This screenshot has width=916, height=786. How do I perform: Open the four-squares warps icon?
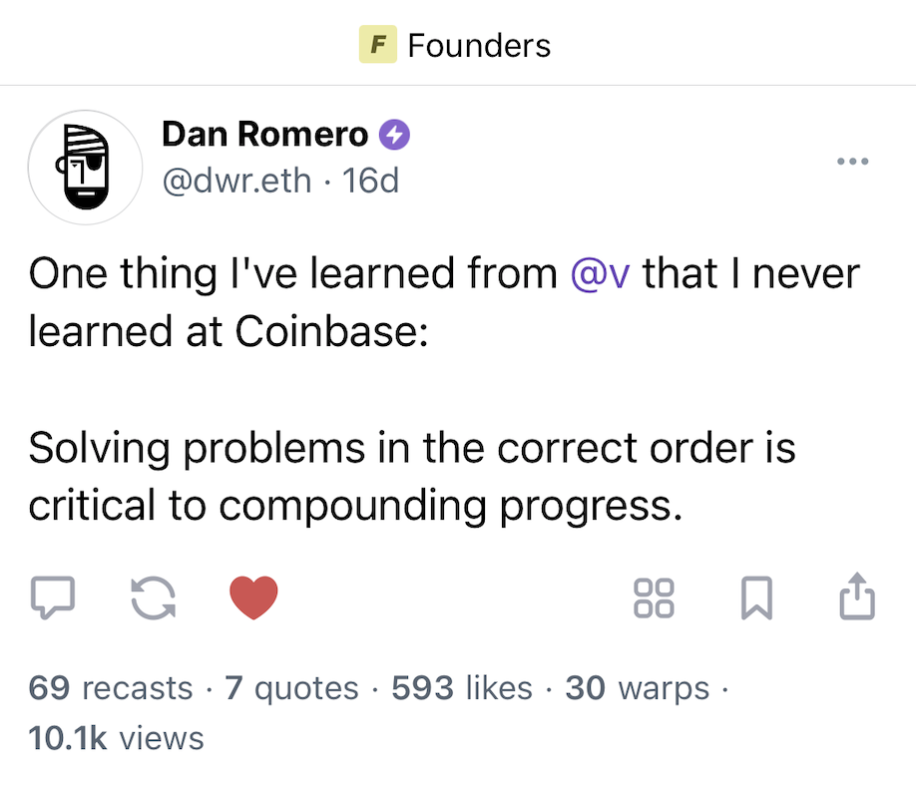click(x=654, y=597)
